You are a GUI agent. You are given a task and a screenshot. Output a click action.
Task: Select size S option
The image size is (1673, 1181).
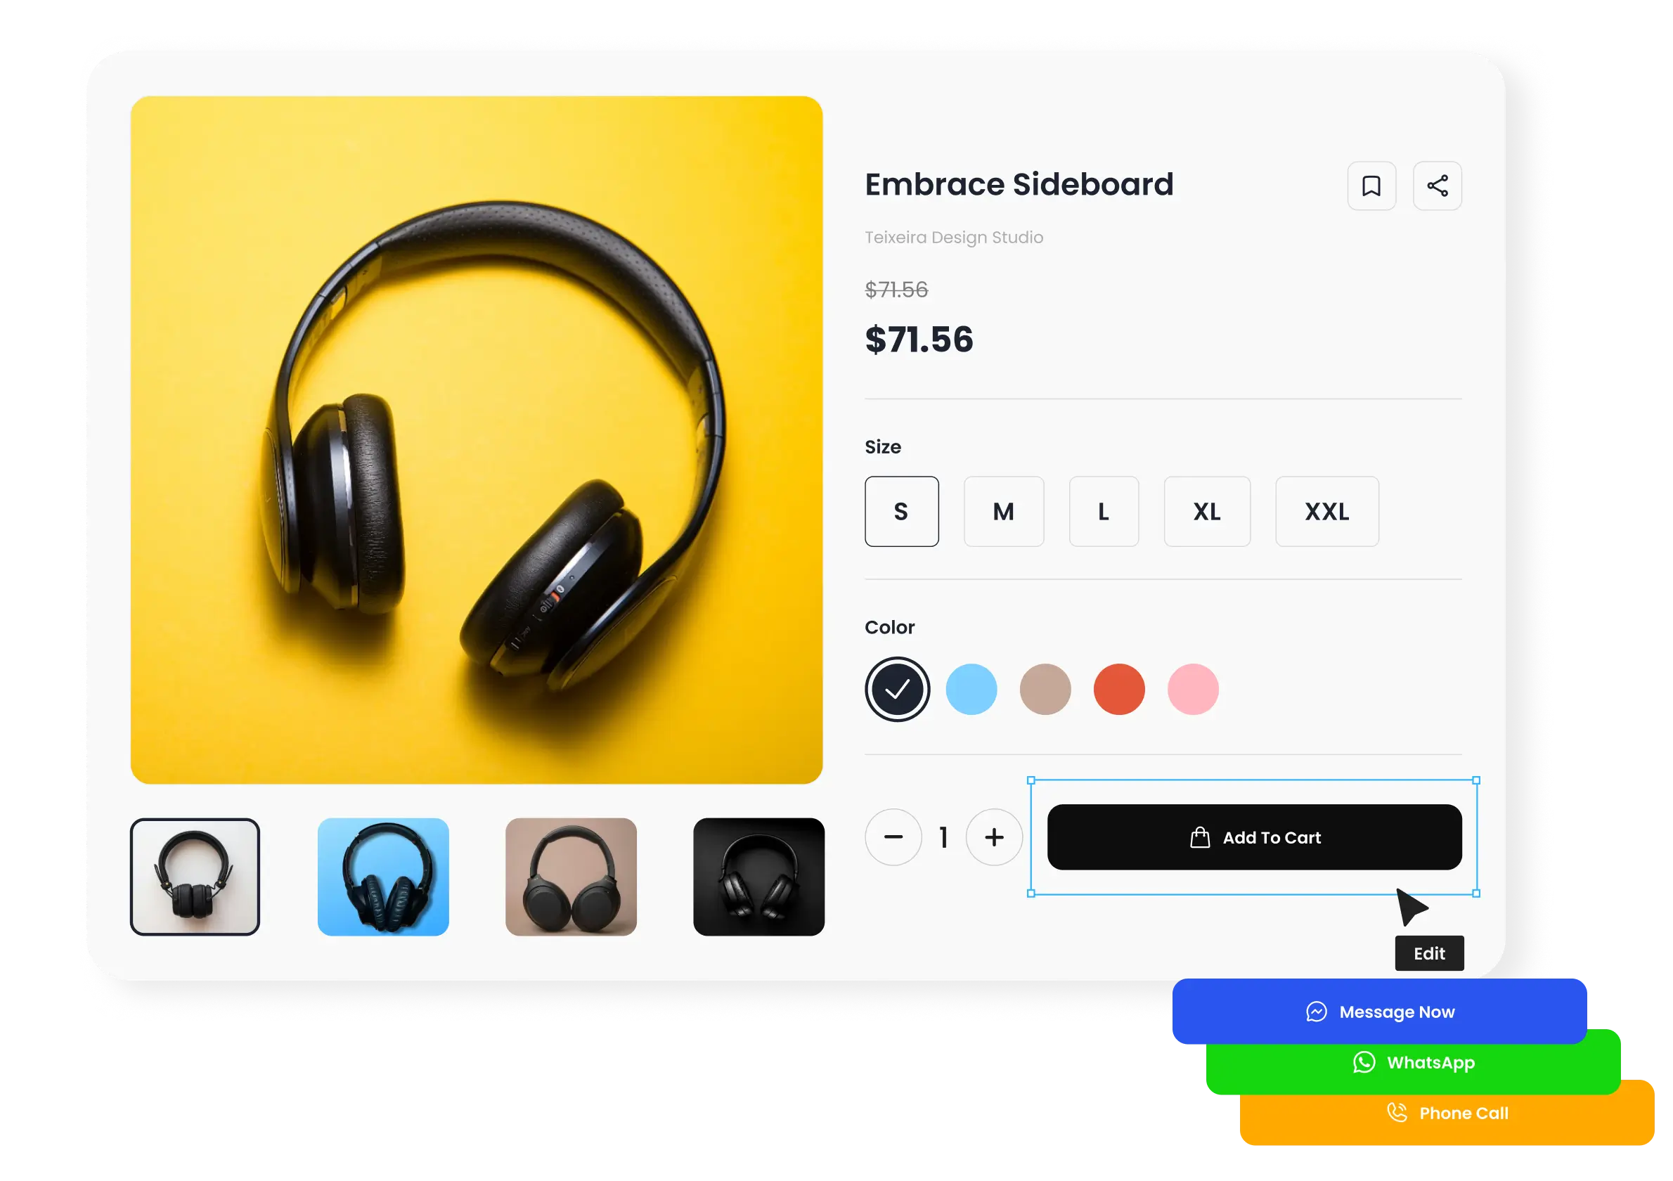[x=903, y=510]
